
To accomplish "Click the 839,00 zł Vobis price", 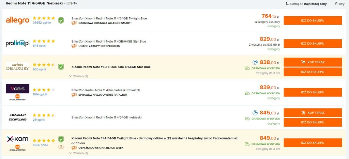I will click(x=269, y=88).
